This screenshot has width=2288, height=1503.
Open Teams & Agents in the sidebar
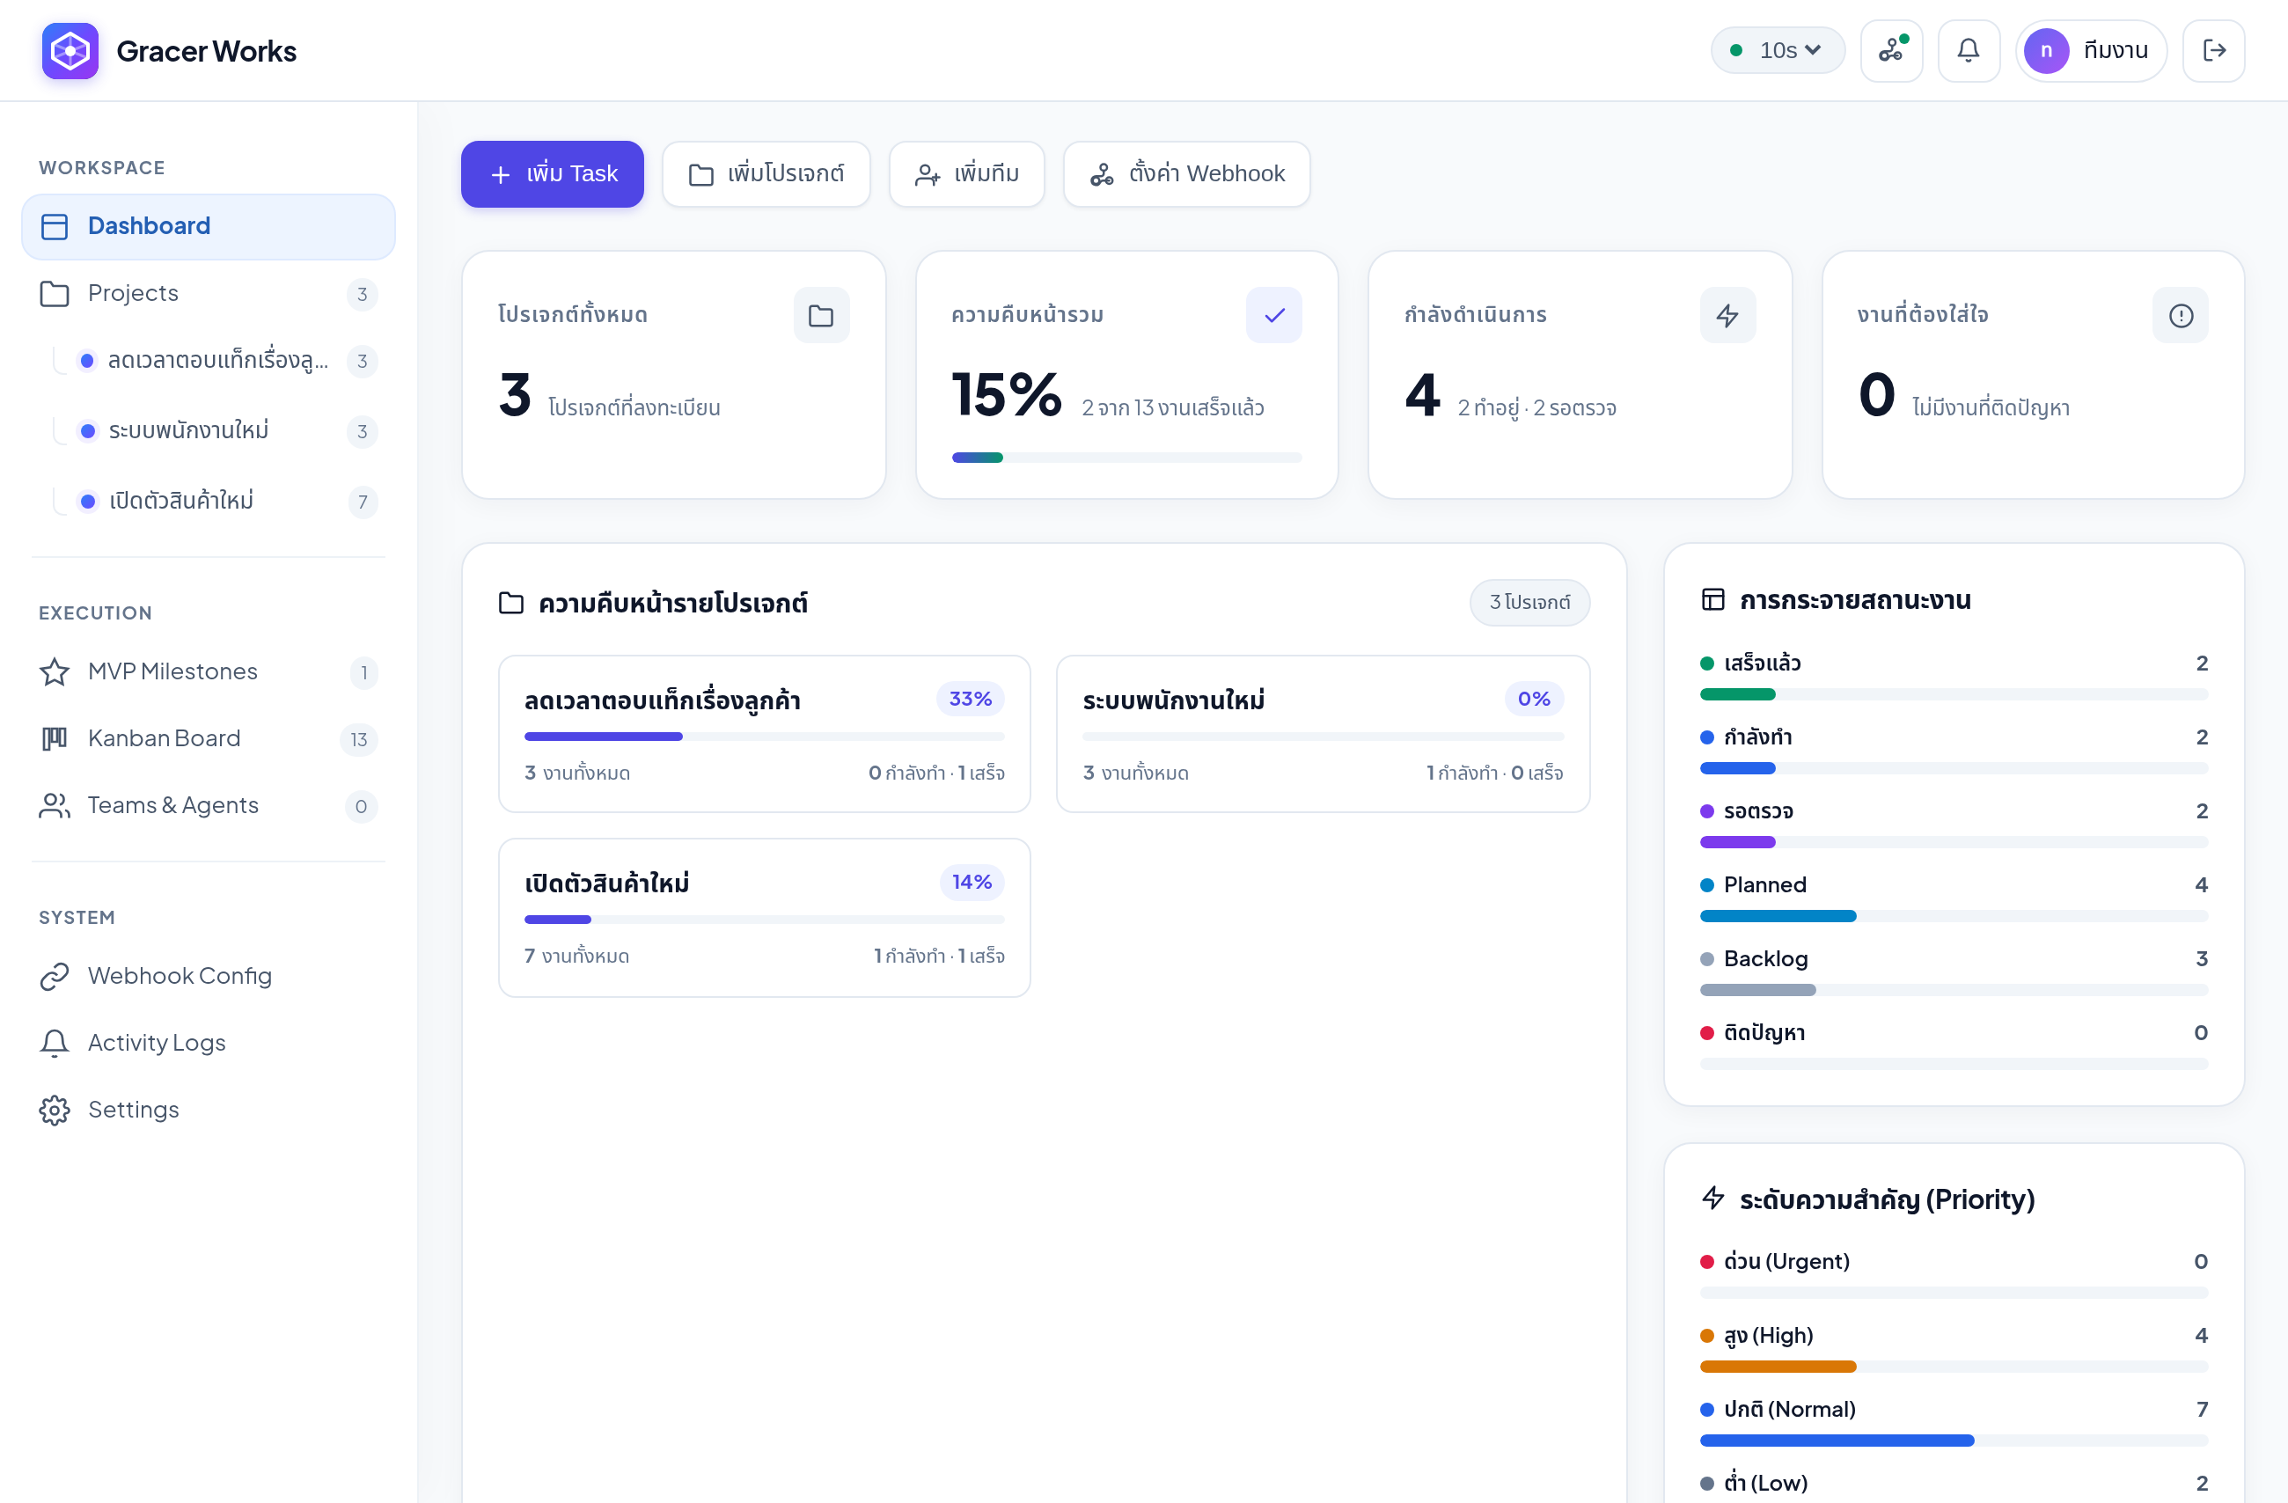(209, 806)
